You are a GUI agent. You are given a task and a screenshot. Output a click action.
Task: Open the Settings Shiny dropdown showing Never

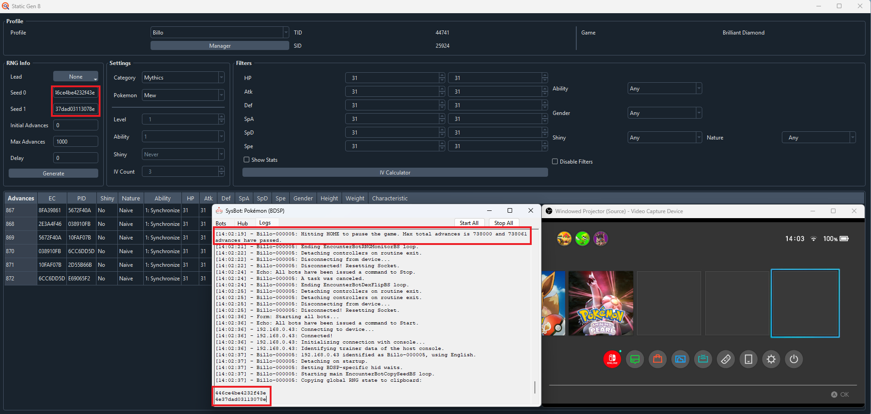coord(183,155)
